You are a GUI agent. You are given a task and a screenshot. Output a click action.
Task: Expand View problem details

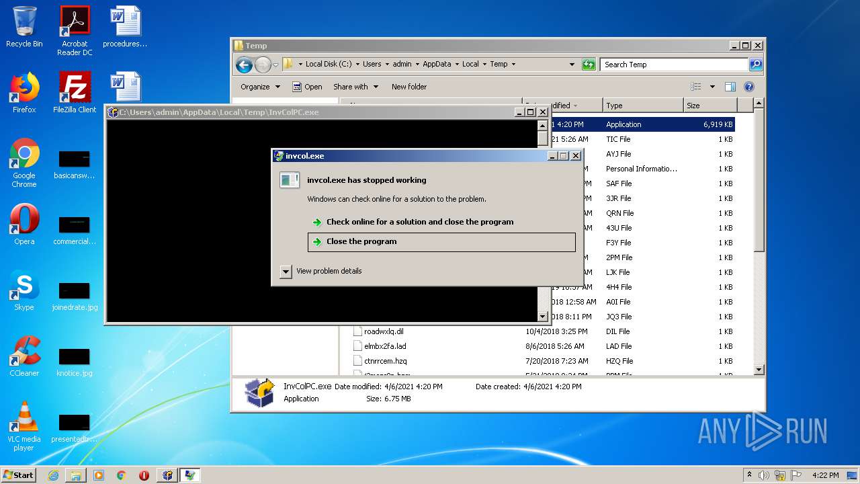(x=286, y=272)
